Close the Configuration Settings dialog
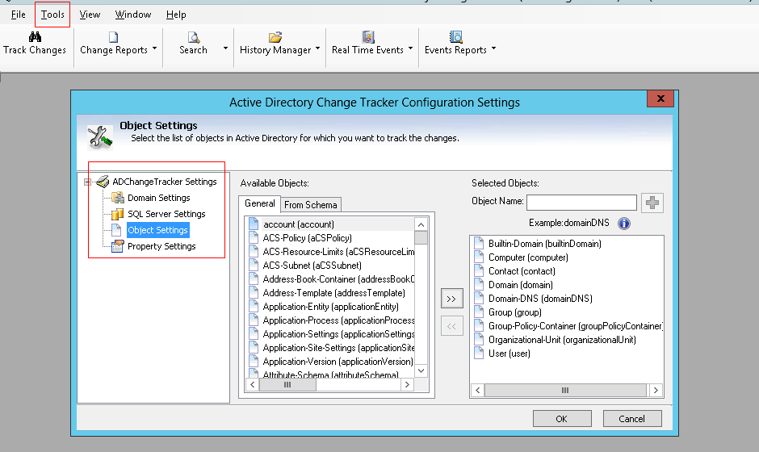 pyautogui.click(x=660, y=98)
